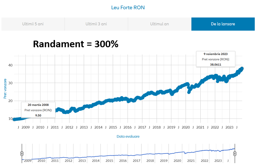Image resolution: width=257 pixels, height=166 pixels.
Task: Click the 20 value on the y-axis
Action: coord(10,101)
